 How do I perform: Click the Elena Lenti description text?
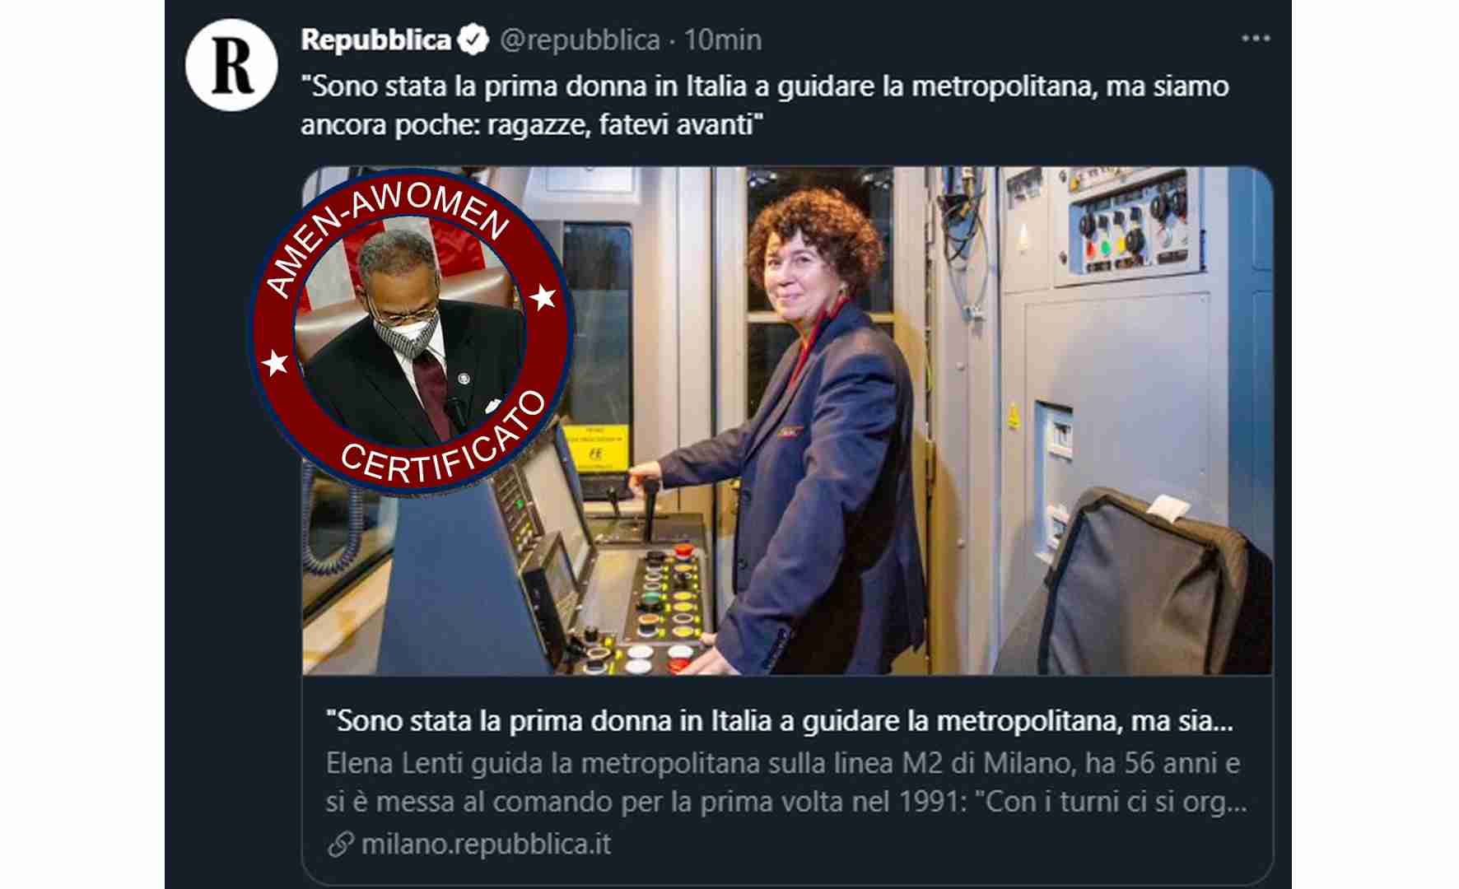pyautogui.click(x=786, y=782)
